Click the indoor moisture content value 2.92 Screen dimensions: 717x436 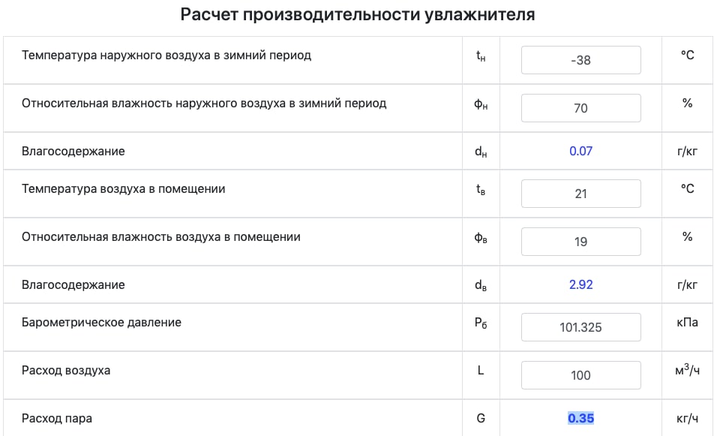tap(580, 284)
